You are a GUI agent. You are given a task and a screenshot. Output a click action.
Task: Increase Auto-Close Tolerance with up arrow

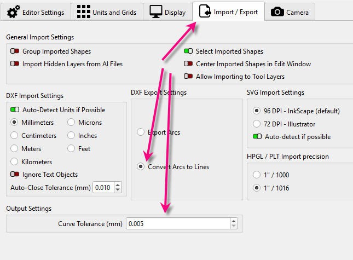tap(118, 185)
